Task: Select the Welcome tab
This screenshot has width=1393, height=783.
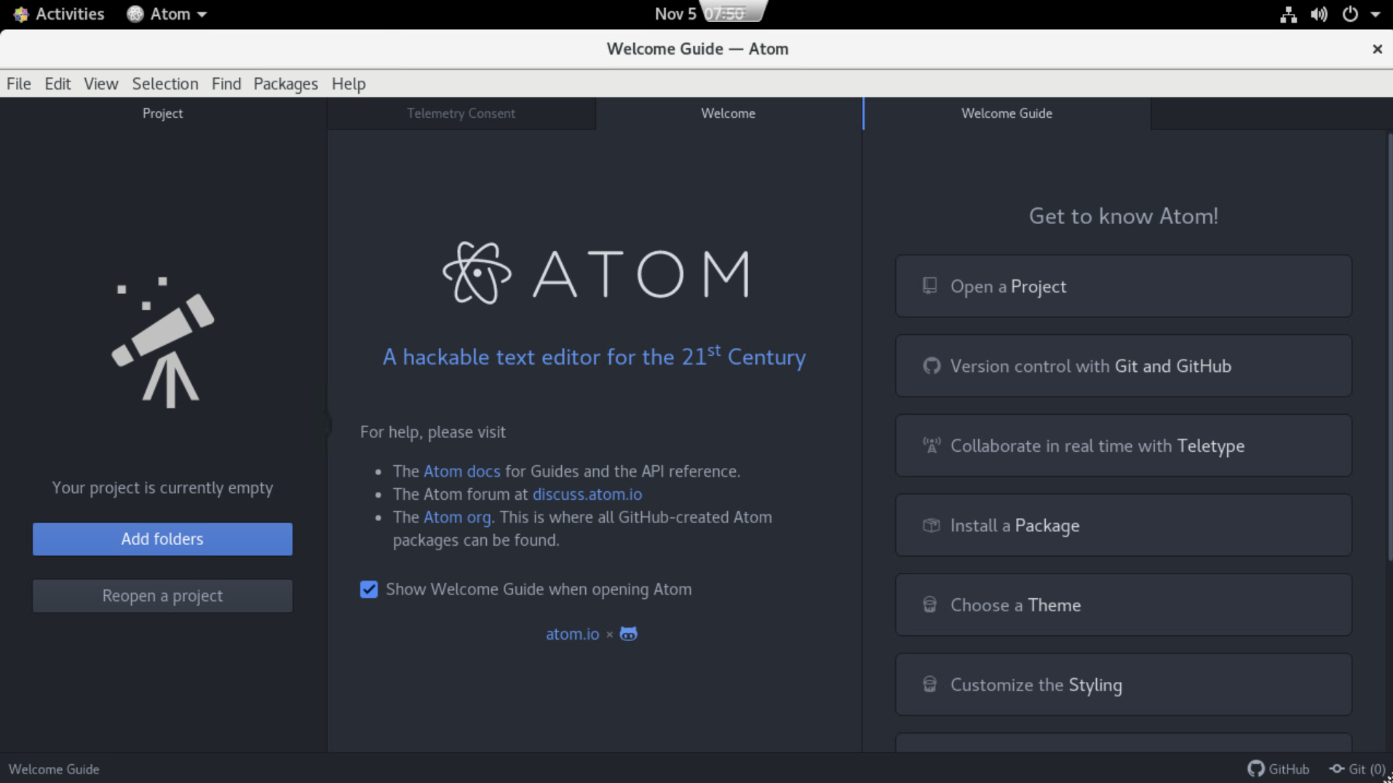Action: point(728,114)
